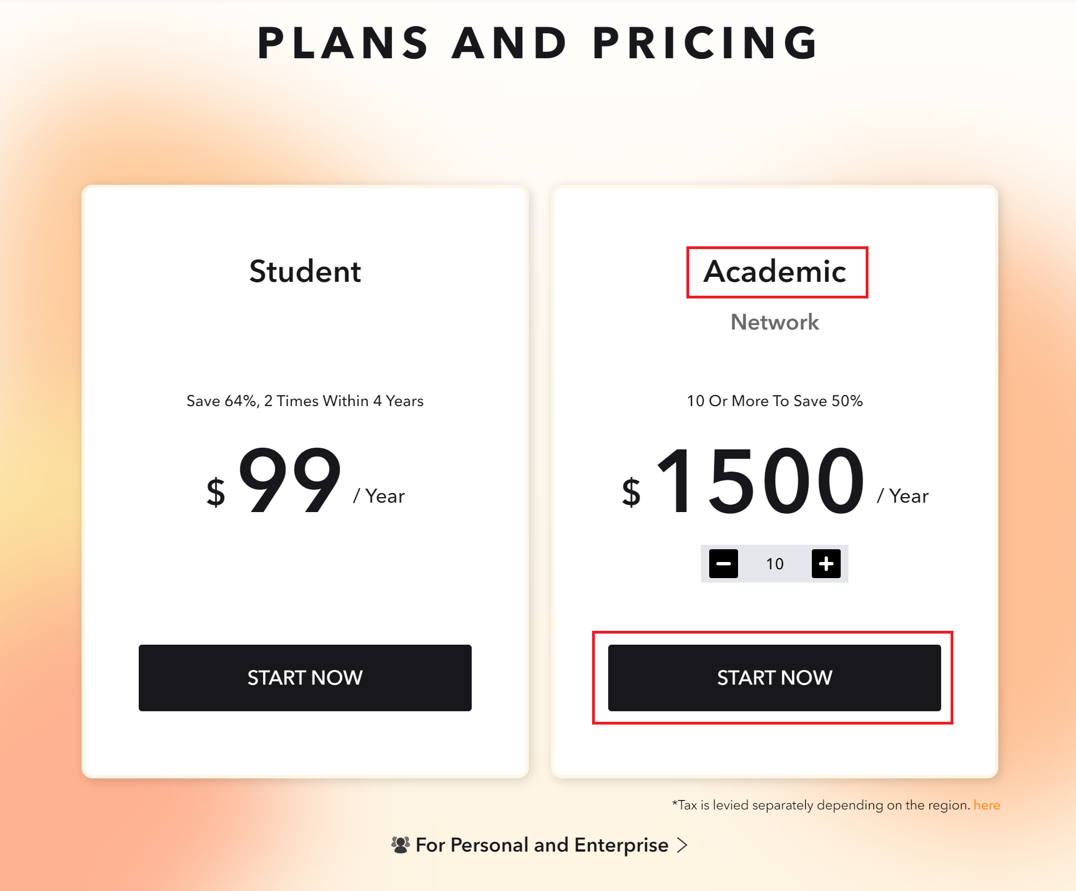Click the plus icon to increase quantity
The width and height of the screenshot is (1076, 891).
coord(826,564)
